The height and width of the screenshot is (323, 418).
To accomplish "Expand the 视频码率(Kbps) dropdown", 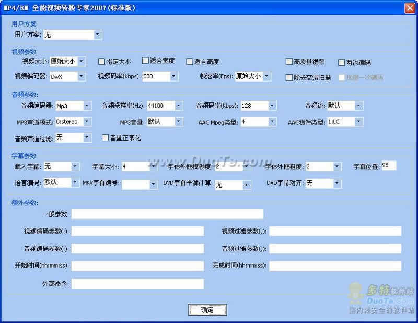I will 160,76.
